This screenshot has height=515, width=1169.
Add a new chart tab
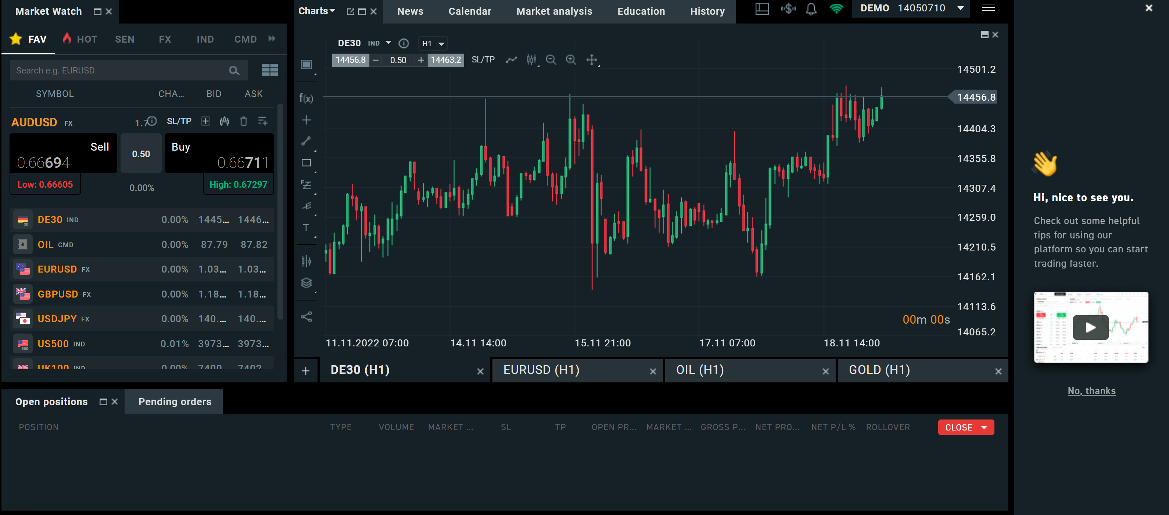pyautogui.click(x=306, y=371)
